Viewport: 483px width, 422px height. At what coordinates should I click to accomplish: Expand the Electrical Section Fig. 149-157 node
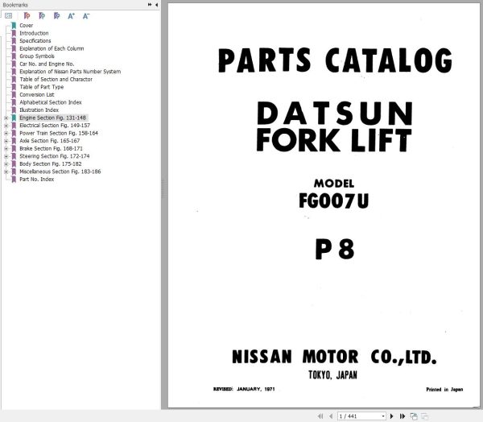click(6, 126)
